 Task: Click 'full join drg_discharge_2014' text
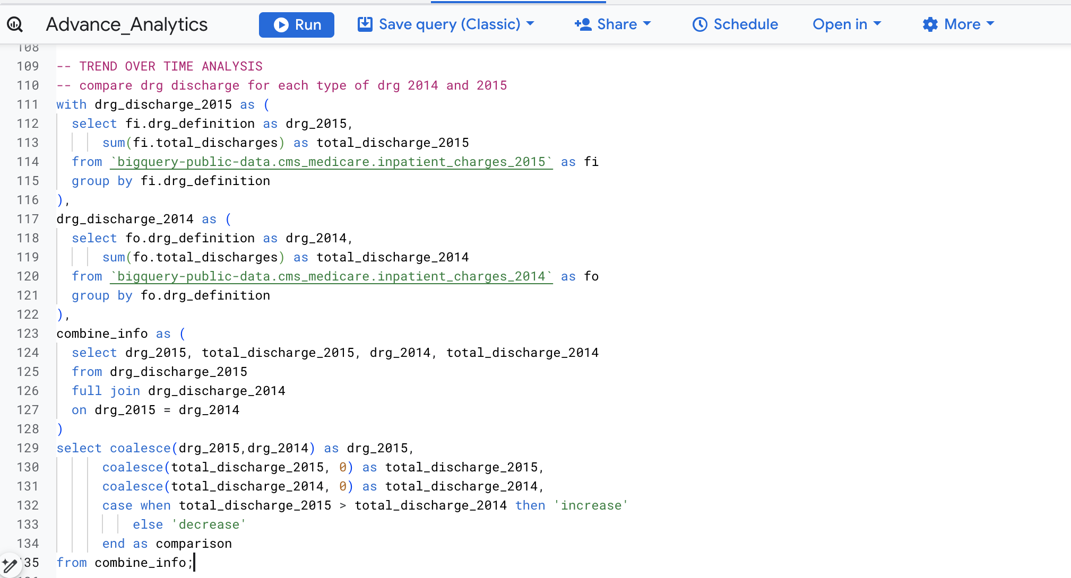[x=179, y=391]
